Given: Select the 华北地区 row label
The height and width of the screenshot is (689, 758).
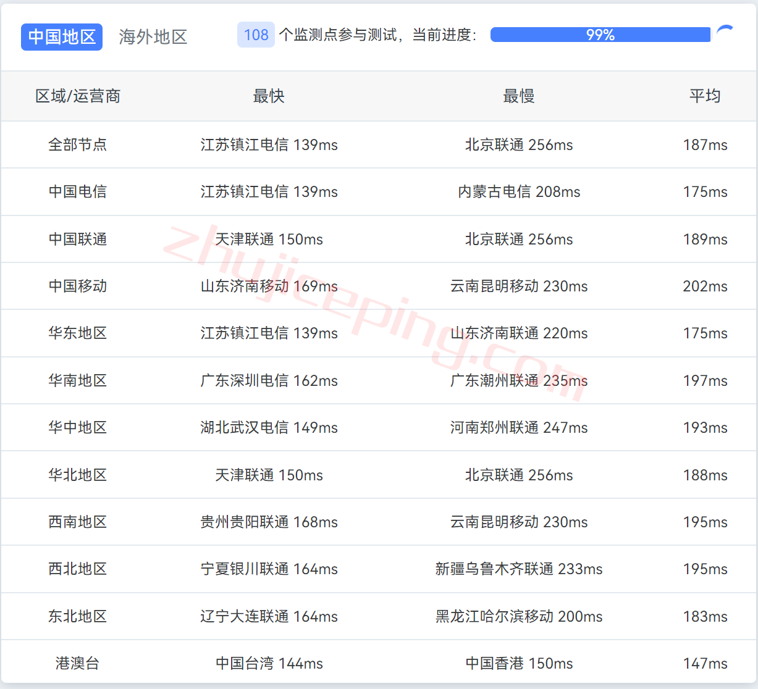Looking at the screenshot, I should (78, 475).
